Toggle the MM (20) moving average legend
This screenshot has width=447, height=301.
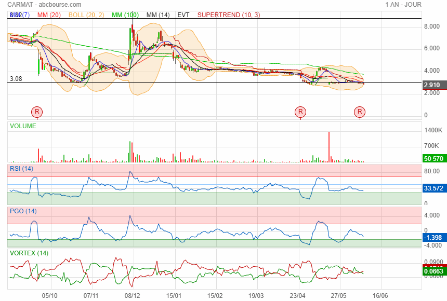pyautogui.click(x=49, y=15)
